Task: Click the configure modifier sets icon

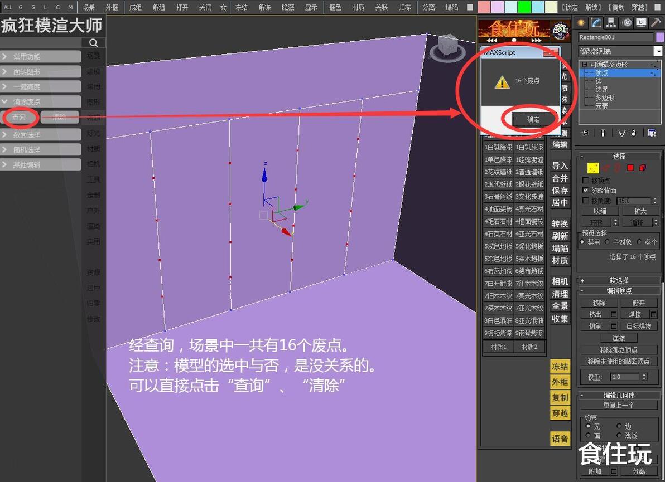Action: 652,133
